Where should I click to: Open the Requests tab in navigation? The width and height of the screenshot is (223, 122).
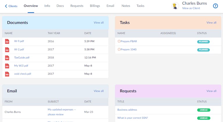point(77,6)
